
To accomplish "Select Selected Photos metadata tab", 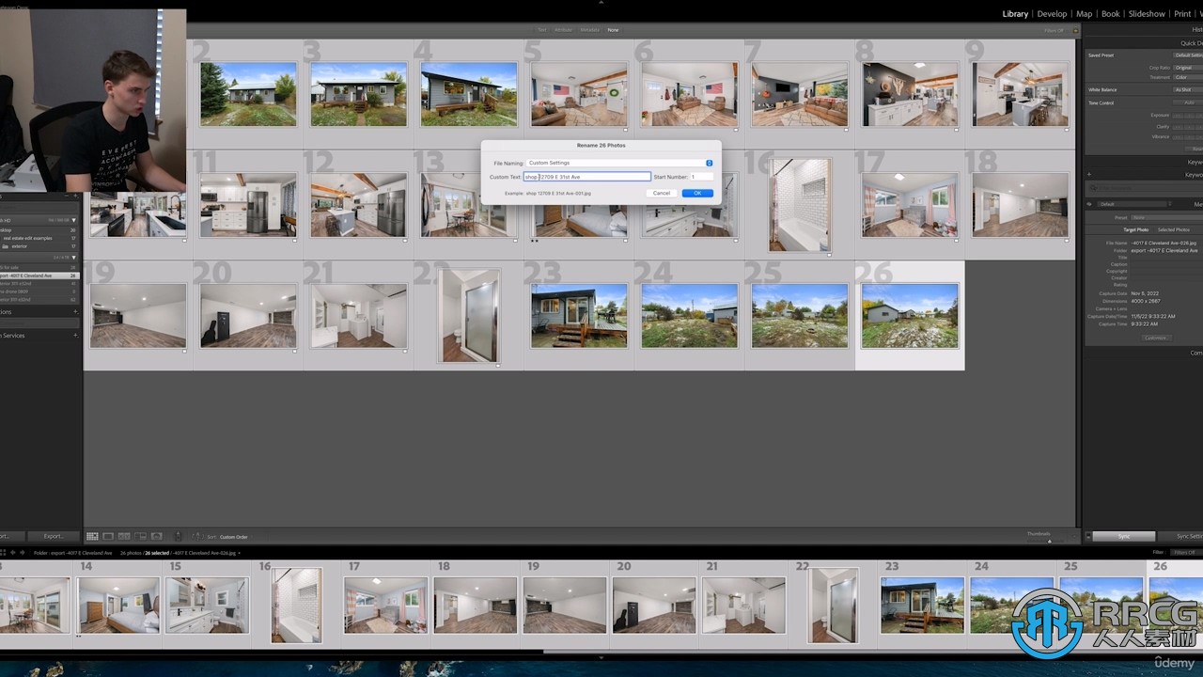I will pos(1173,229).
